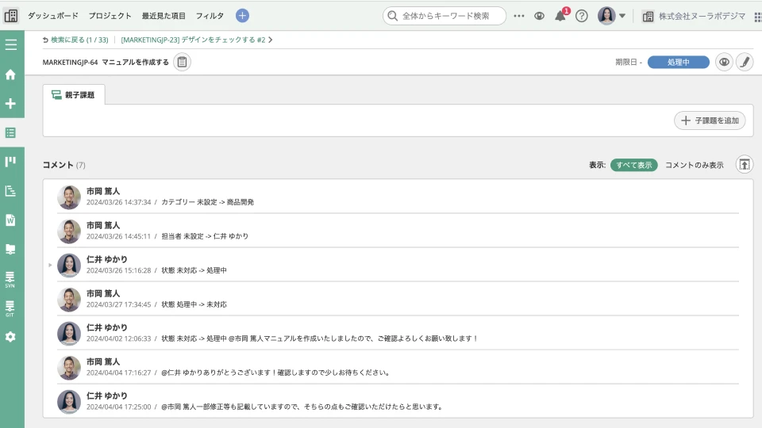
Task: Click text カテゴリー 未設定 -> 商品開発
Action: coord(207,202)
